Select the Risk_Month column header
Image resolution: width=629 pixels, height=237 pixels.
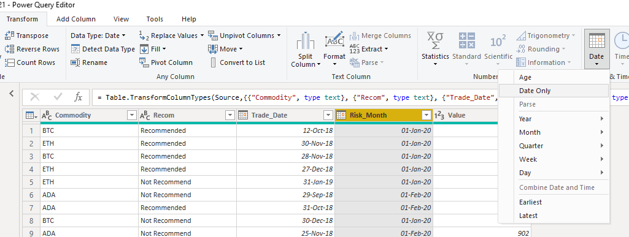point(384,115)
